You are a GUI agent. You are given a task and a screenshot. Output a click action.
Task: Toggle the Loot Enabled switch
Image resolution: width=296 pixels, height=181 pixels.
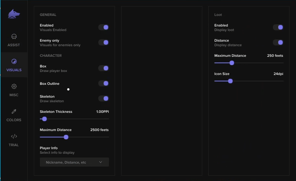click(x=278, y=27)
